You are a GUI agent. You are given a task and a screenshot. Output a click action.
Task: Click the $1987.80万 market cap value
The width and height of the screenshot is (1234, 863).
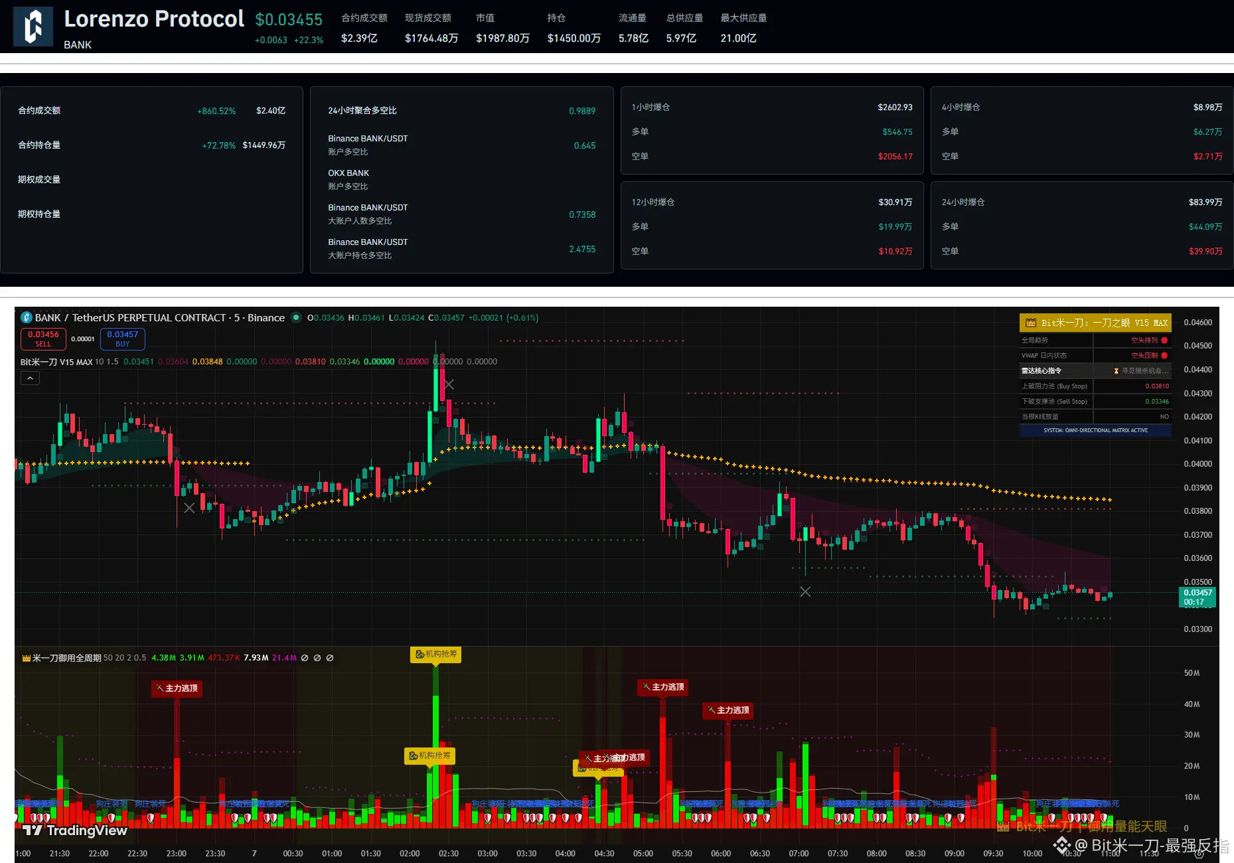pos(502,39)
